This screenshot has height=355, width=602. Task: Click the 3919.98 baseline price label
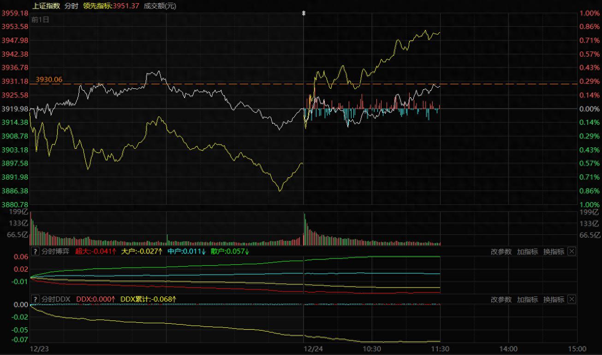pyautogui.click(x=15, y=109)
